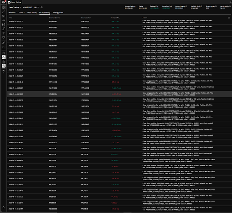Switch to the Order history tab
Screen dimensions: 232x213
[32, 13]
